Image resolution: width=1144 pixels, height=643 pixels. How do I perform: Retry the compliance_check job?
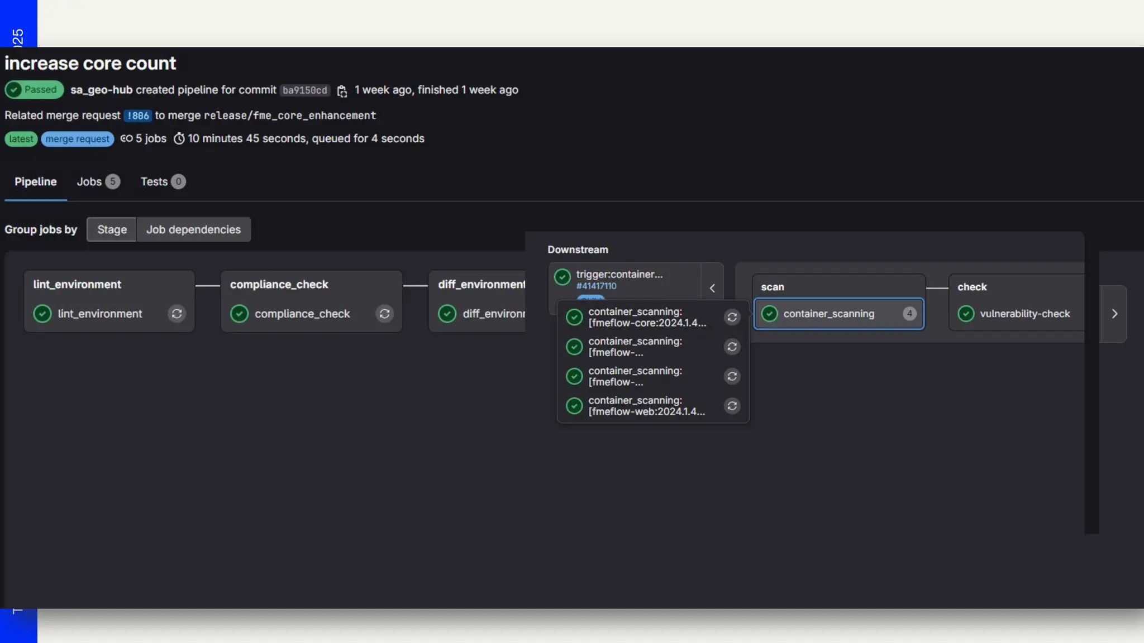pos(384,314)
